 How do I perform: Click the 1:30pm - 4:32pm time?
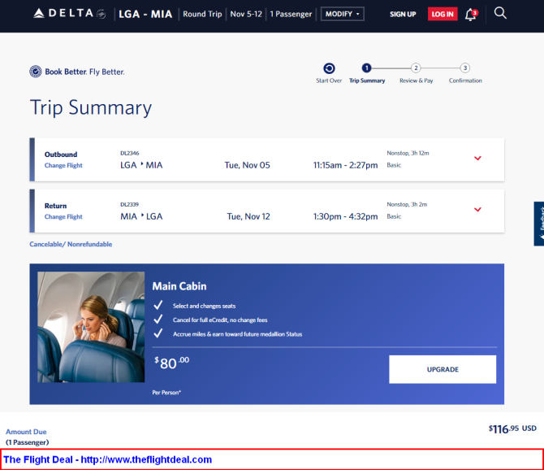point(346,217)
